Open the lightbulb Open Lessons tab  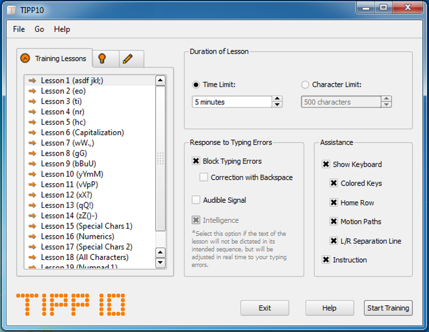[x=106, y=58]
